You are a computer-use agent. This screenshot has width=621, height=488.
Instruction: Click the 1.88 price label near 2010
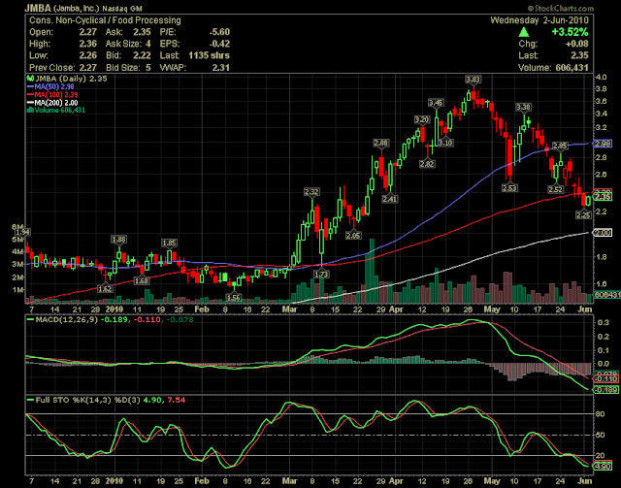118,240
